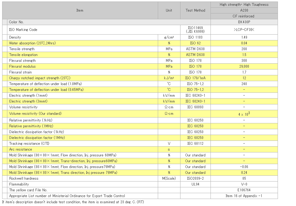The image size is (296, 206).
Task: Click the 'ISO11469 (JIS K6999)' test method cell
Action: pyautogui.click(x=195, y=30)
